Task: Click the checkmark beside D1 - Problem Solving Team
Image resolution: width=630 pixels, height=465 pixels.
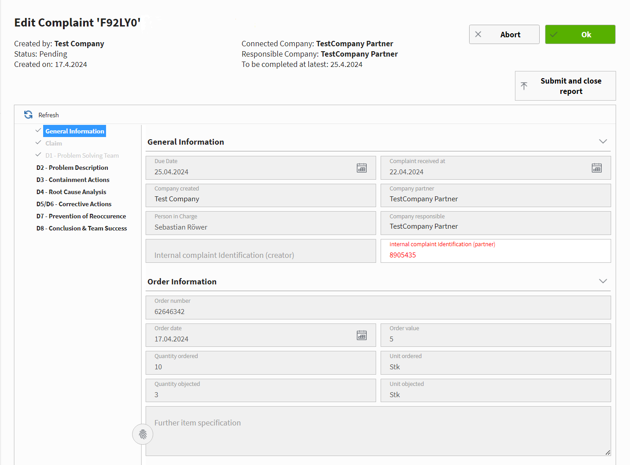Action: tap(38, 155)
